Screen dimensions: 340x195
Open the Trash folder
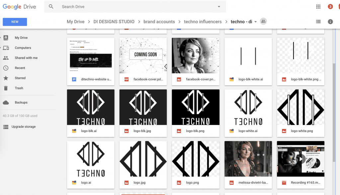tap(19, 88)
